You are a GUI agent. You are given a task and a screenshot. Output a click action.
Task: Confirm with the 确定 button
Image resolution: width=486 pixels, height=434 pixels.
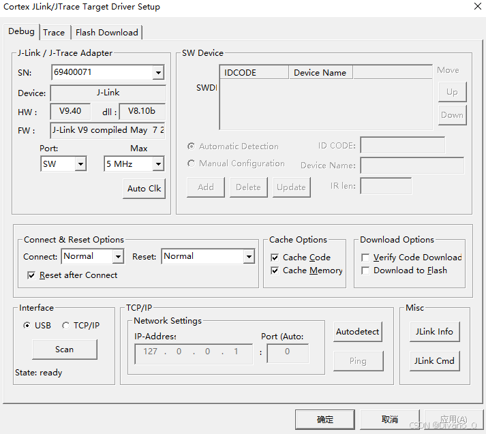tap(325, 420)
